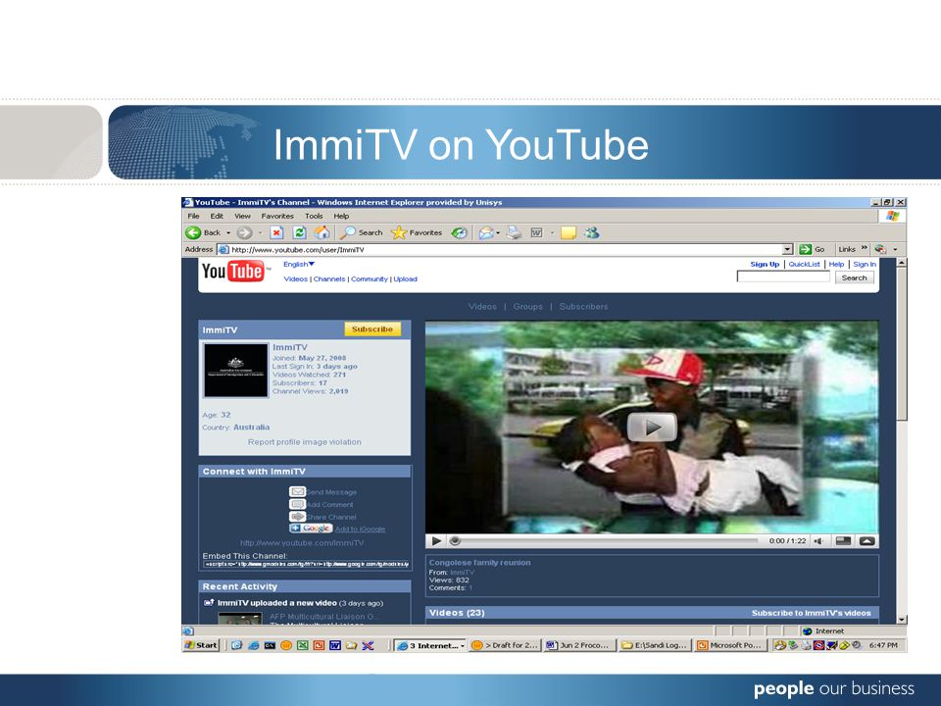Open the English language dropdown

click(299, 264)
